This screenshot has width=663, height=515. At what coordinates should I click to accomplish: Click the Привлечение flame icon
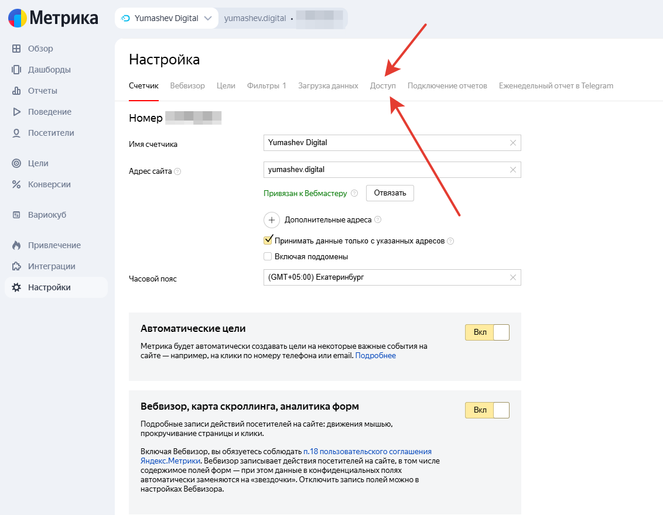click(x=16, y=245)
